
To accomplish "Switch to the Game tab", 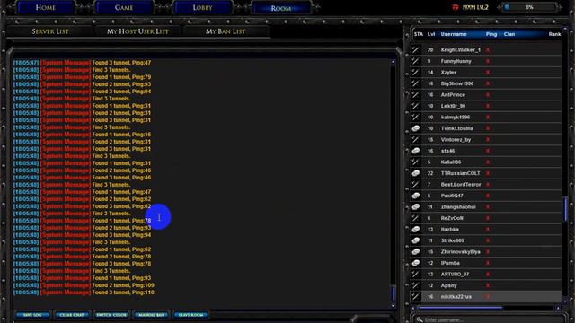I will click(x=124, y=7).
